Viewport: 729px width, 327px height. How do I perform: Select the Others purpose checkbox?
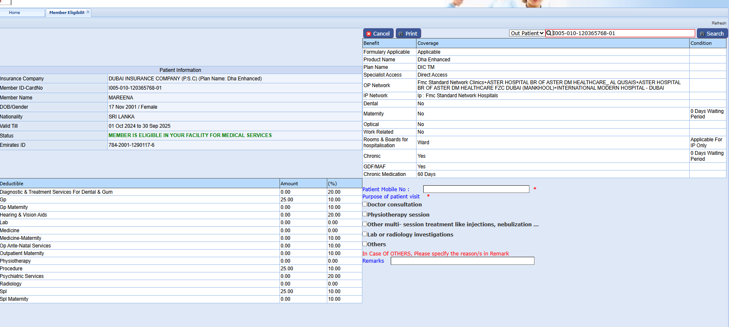click(x=364, y=244)
